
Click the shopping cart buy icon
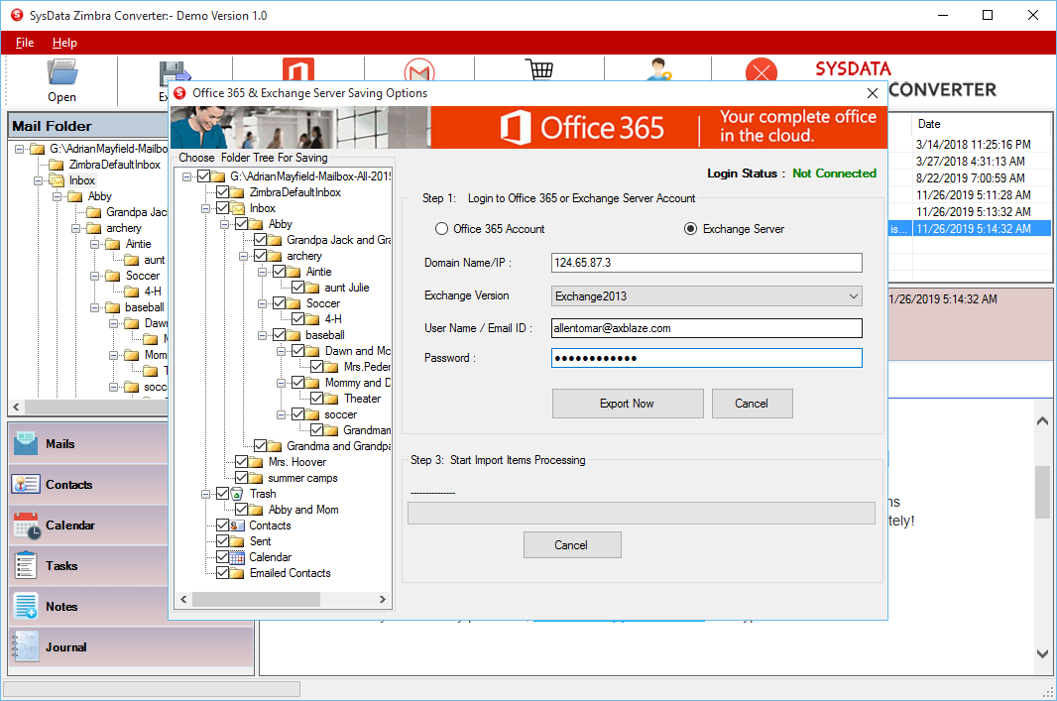click(x=538, y=70)
